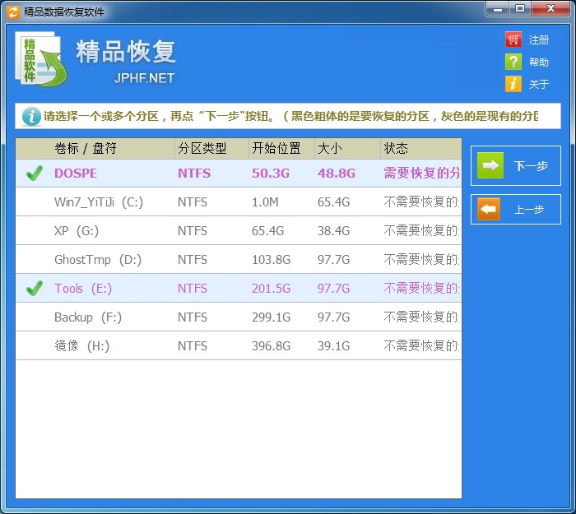Maximize the 精品数据恢复软件 window
Image resolution: width=576 pixels, height=514 pixels.
click(x=520, y=9)
